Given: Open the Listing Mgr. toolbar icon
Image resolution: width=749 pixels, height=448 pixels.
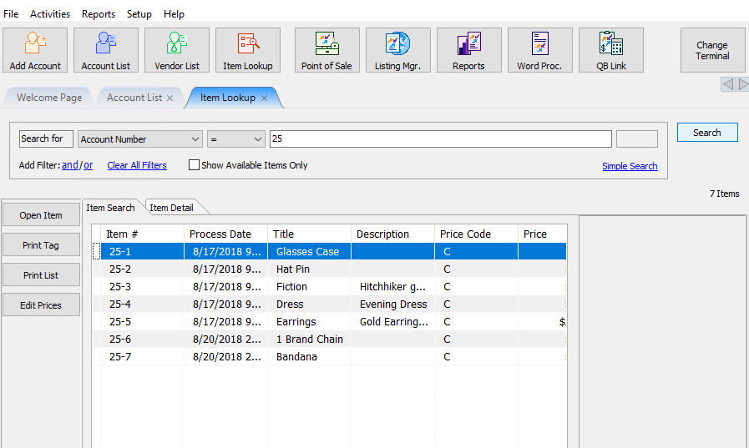Looking at the screenshot, I should pos(398,50).
